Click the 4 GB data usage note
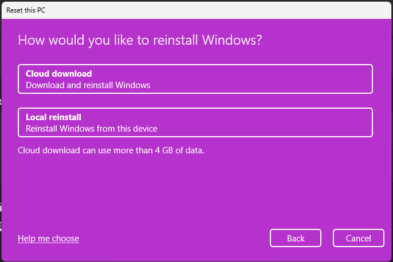The width and height of the screenshot is (393, 262). 111,150
